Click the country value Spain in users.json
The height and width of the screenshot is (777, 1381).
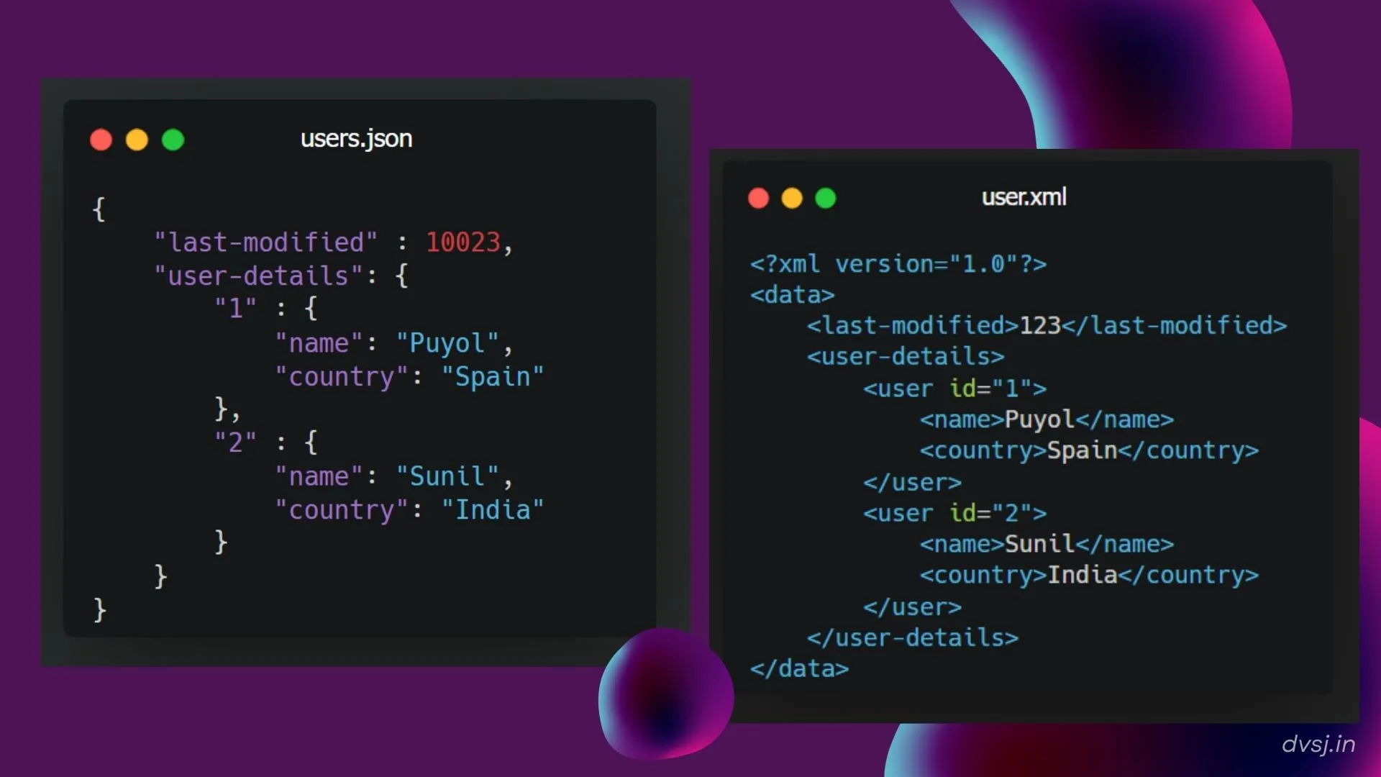[x=493, y=376]
